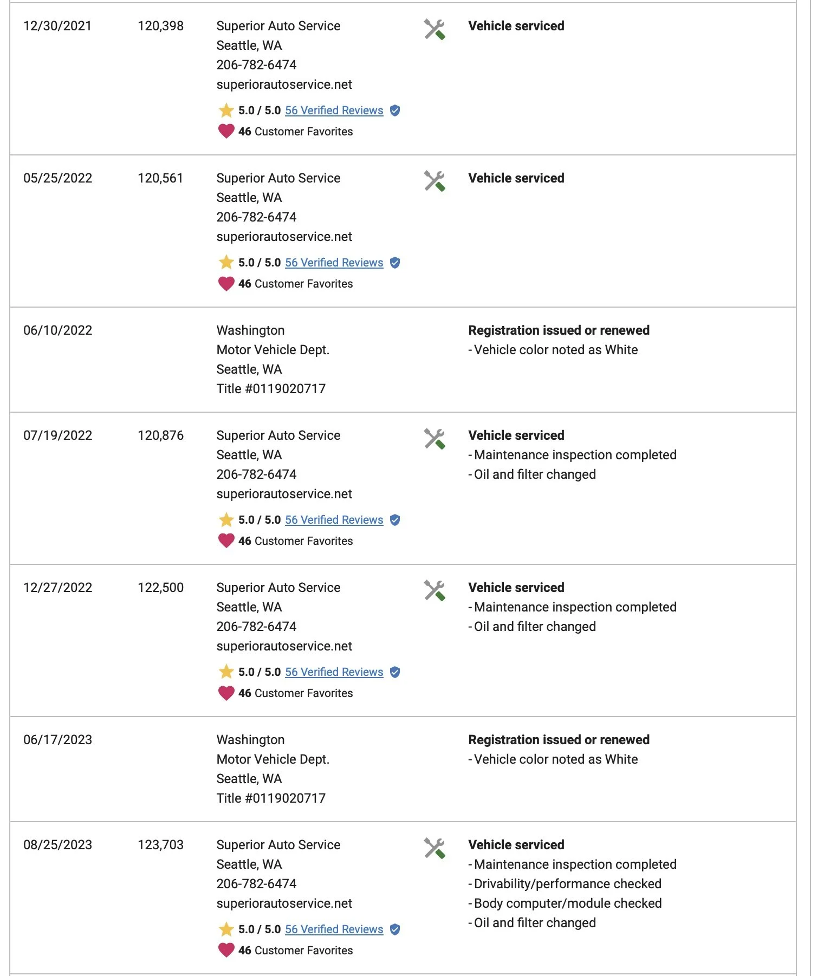Click gold star rating icon in 05/25/2022 entry
The image size is (817, 976).
tap(226, 262)
